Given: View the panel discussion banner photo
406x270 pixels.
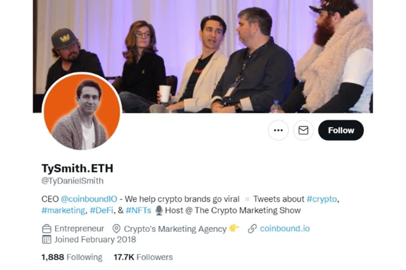Looking at the screenshot, I should (x=203, y=56).
